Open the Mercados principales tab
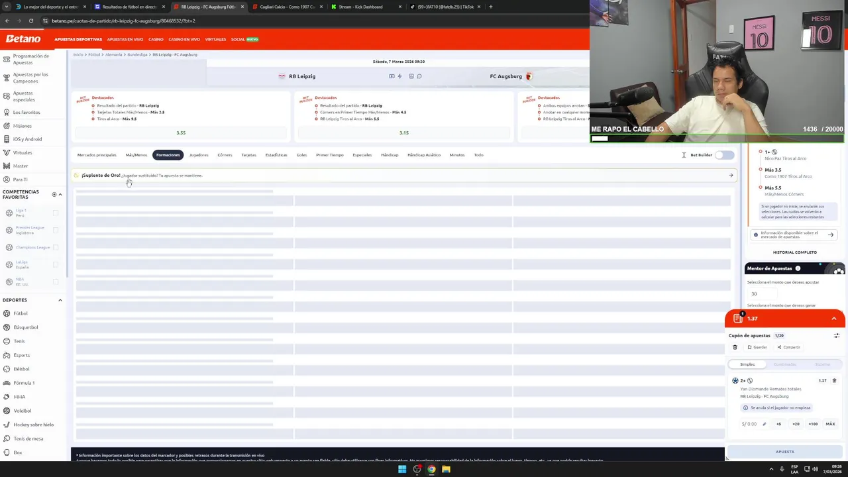Screen dimensions: 848x477 coord(97,155)
